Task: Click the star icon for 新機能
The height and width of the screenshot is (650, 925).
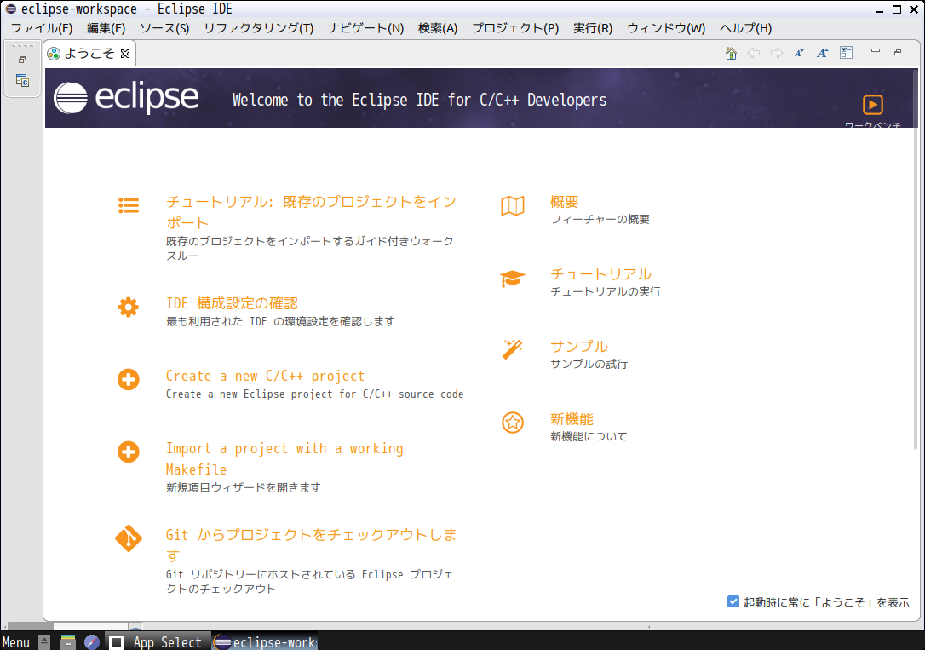Action: 513,423
